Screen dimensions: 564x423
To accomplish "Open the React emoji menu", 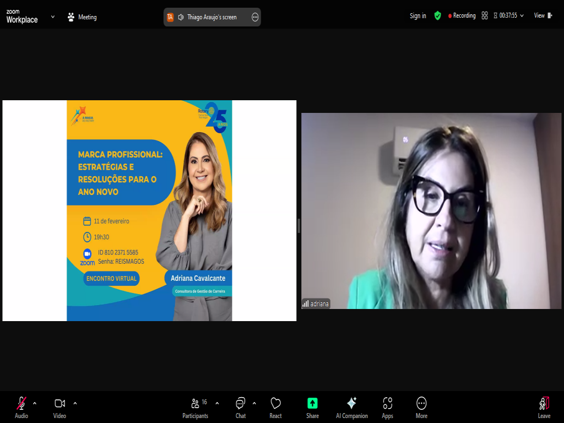I will click(276, 407).
